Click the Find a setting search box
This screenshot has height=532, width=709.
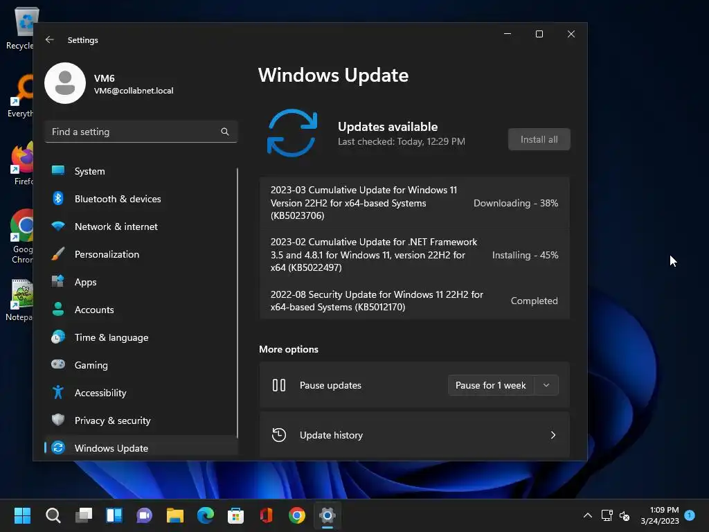141,132
